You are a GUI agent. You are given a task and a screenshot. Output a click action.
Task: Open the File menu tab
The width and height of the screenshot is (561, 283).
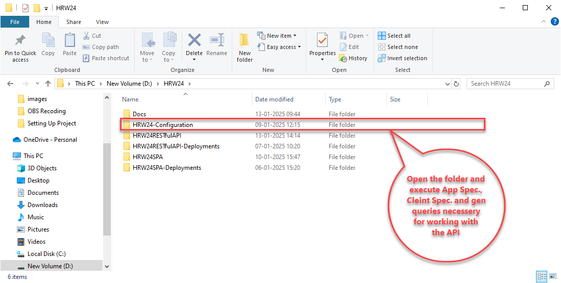click(15, 22)
